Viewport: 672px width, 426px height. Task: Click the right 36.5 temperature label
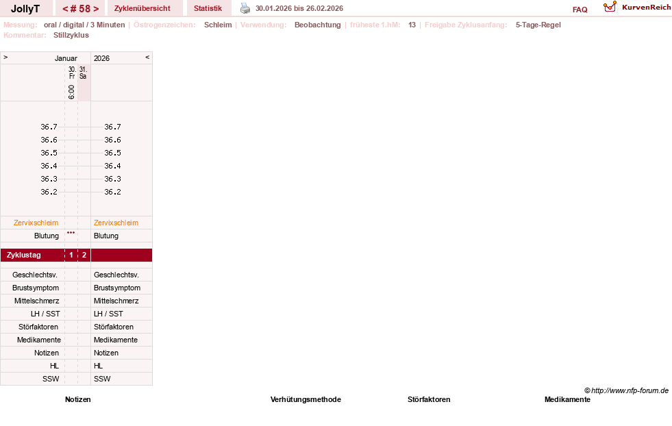(x=112, y=153)
